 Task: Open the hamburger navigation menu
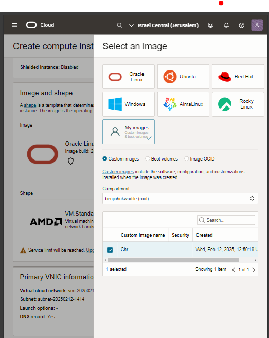[x=14, y=25]
